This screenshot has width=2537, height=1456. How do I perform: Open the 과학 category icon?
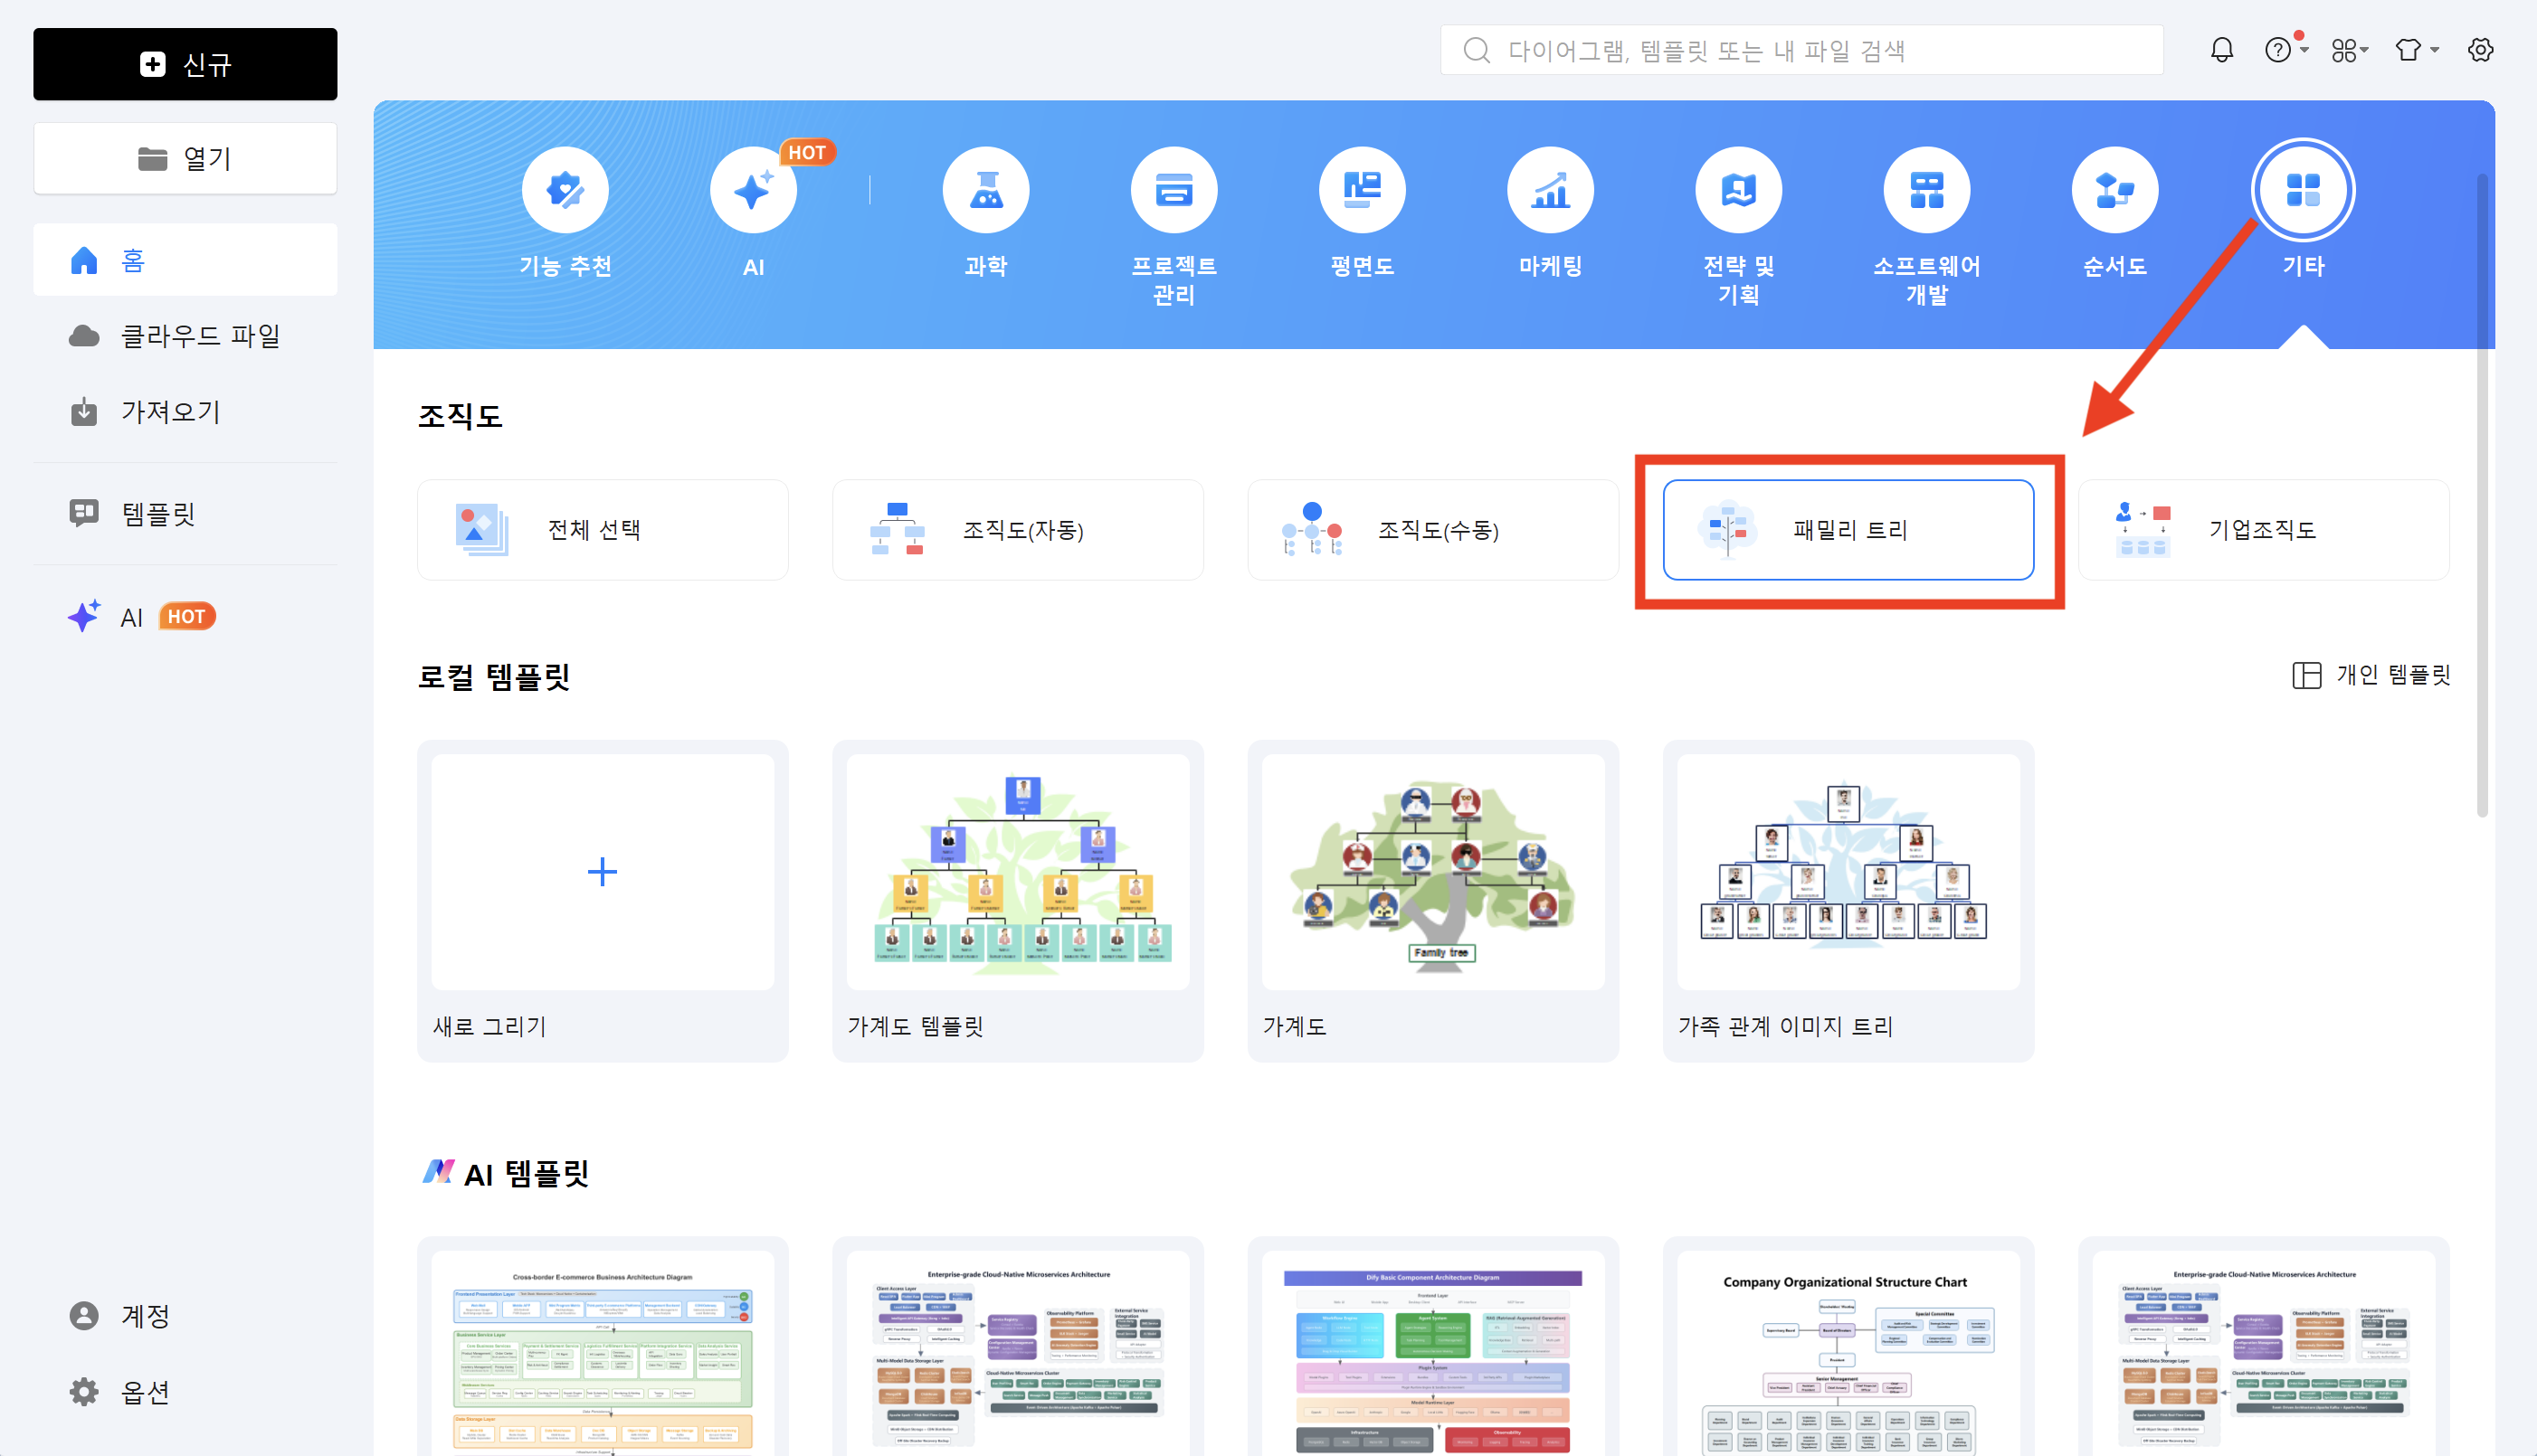(984, 190)
